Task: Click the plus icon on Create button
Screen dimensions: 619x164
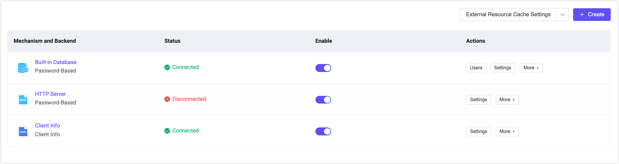Action: [582, 14]
